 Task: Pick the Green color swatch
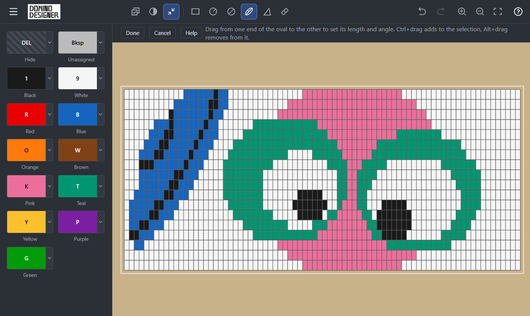tap(26, 258)
